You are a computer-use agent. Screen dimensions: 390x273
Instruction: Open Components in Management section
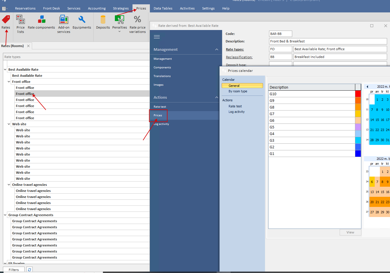pos(162,68)
